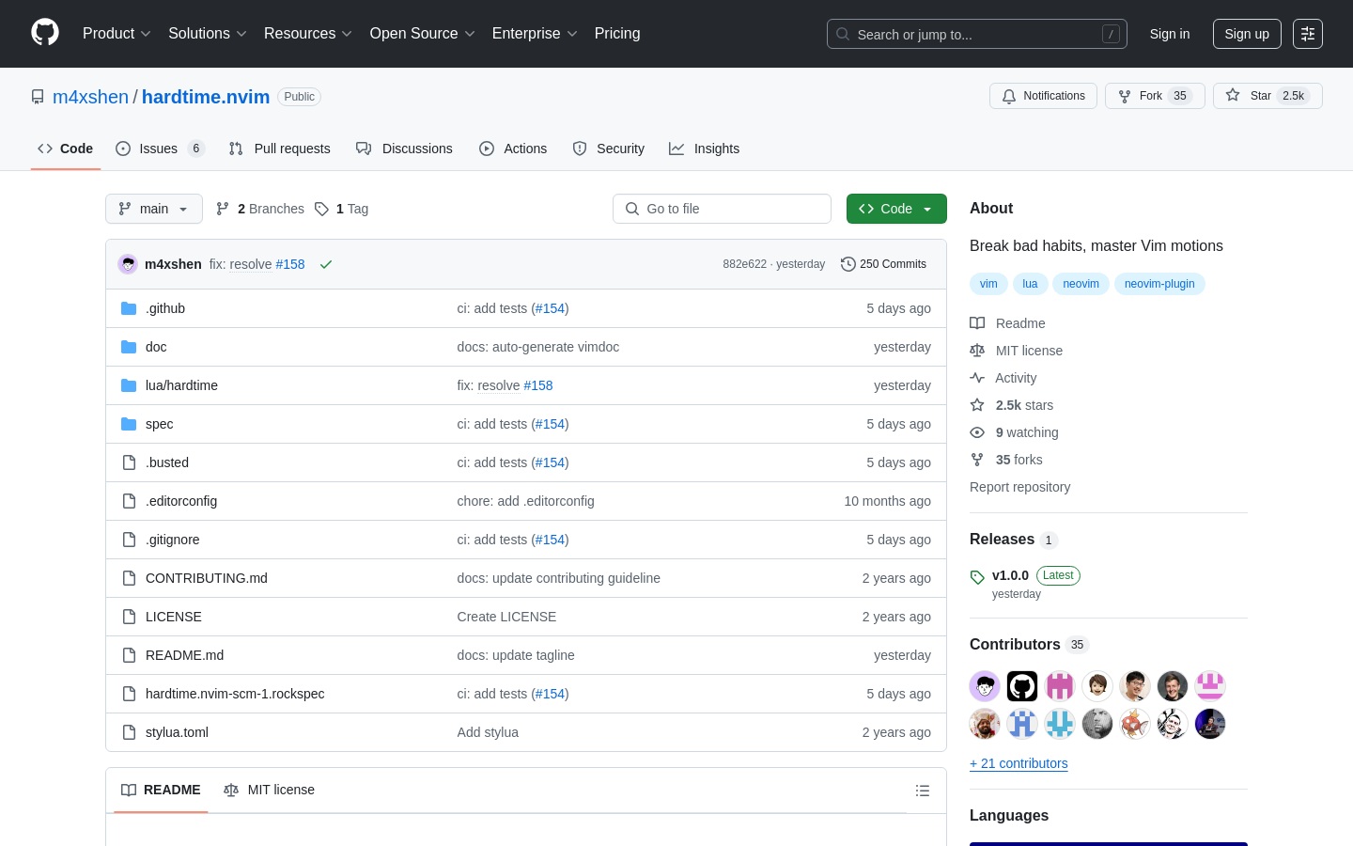Click the commit status green checkmark
Image resolution: width=1353 pixels, height=846 pixels.
[x=326, y=264]
